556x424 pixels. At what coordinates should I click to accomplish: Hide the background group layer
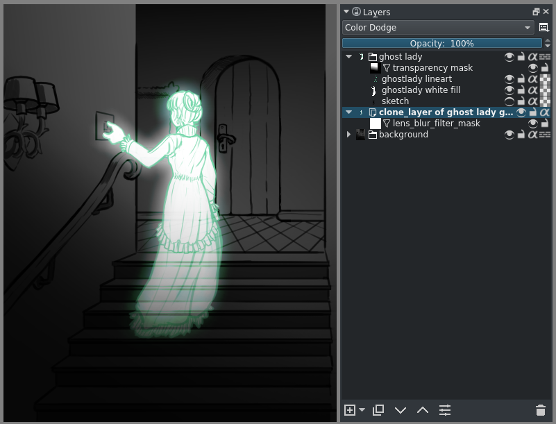click(x=509, y=135)
